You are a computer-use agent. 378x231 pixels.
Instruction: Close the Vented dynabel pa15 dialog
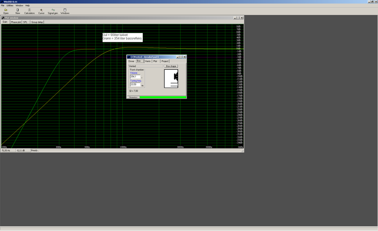(184, 57)
